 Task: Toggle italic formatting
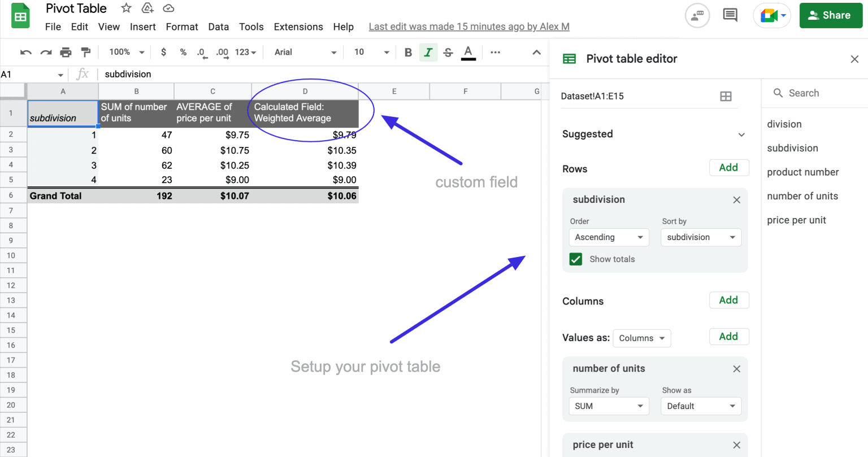428,52
